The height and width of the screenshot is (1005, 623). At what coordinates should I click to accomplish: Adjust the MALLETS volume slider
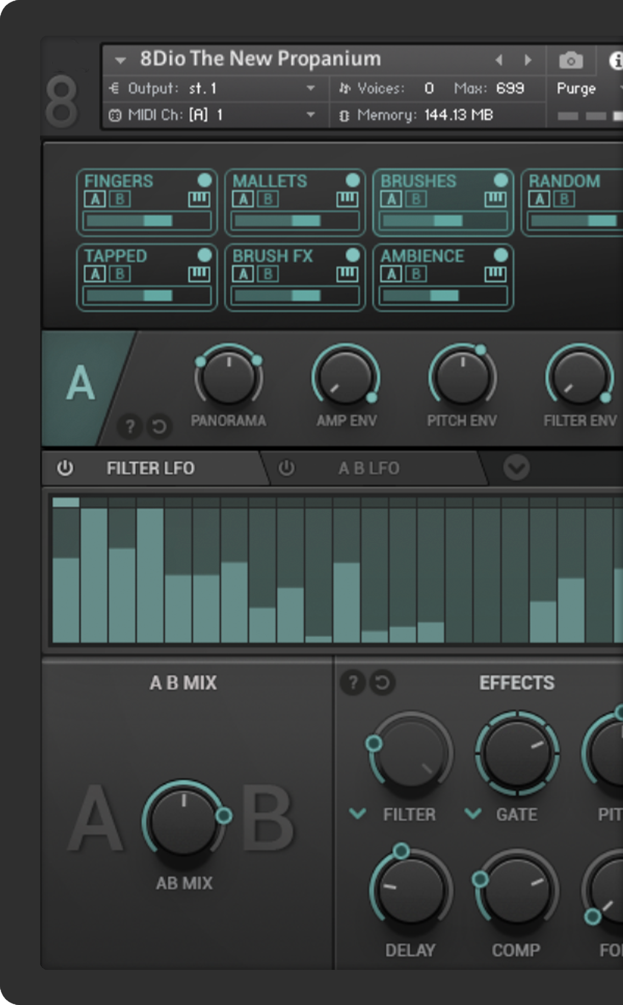tap(295, 221)
